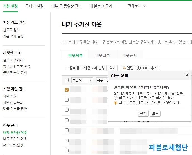This screenshot has height=155, width=192.
Task: Open 기본 서체 설정 in sidebar
Action: pyautogui.click(x=13, y=36)
